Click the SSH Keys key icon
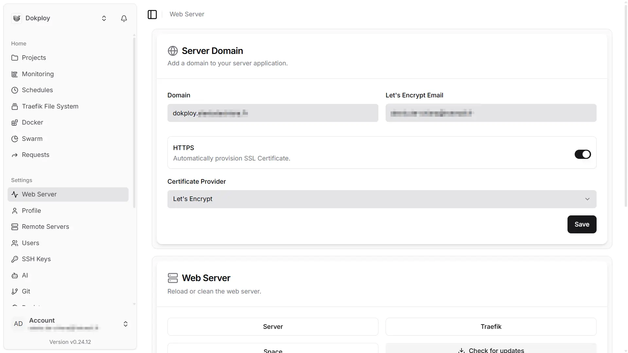Screen dimensions: 628x353 click(x=15, y=259)
